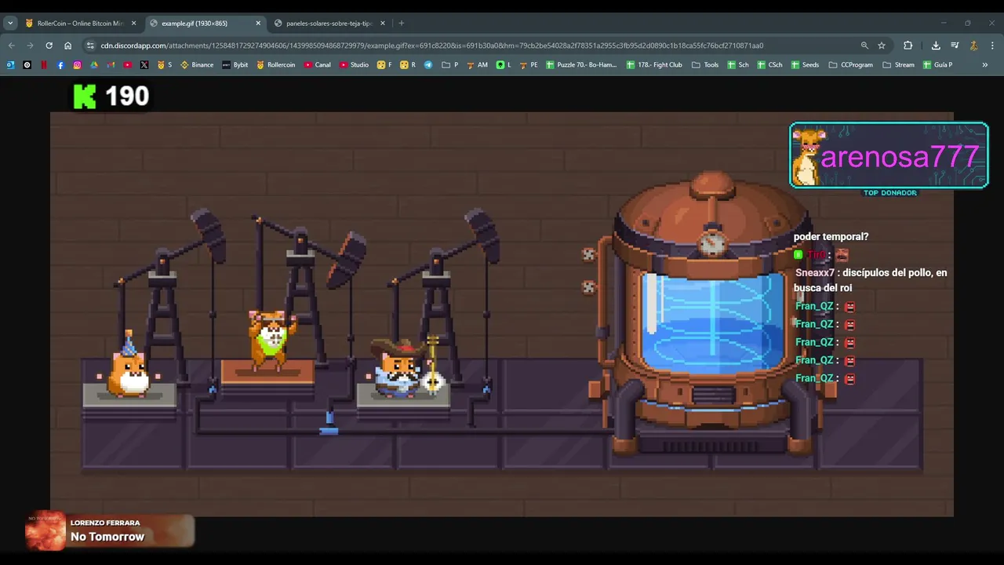Open the zoom magnifier in the address bar
Image resolution: width=1004 pixels, height=565 pixels.
[x=864, y=46]
